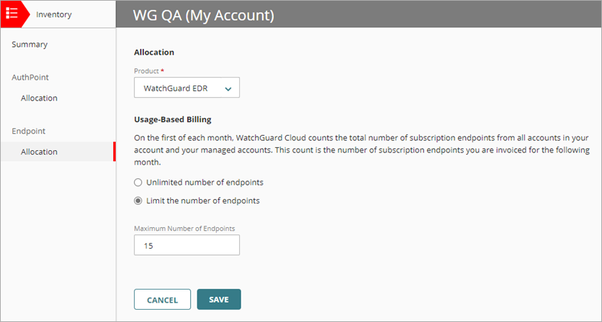Click the Product dropdown chevron arrow
Screen dimensions: 602x322
[228, 89]
